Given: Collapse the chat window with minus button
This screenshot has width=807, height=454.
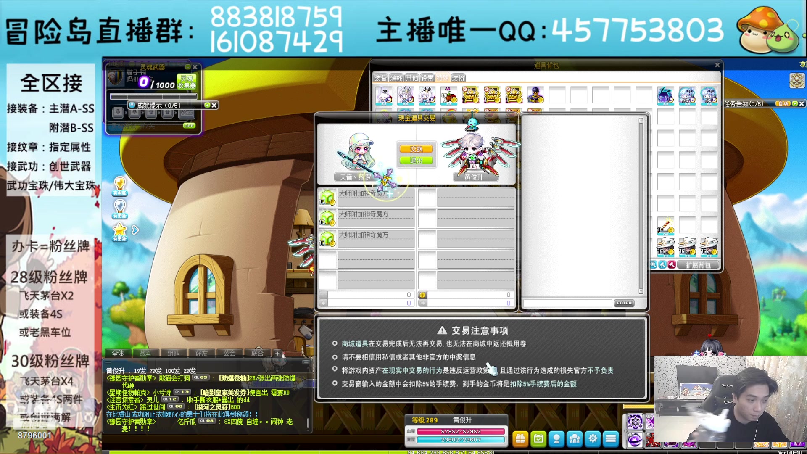Looking at the screenshot, I should tap(306, 362).
